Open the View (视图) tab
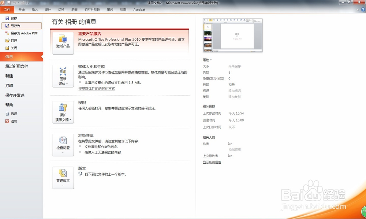 click(123, 10)
